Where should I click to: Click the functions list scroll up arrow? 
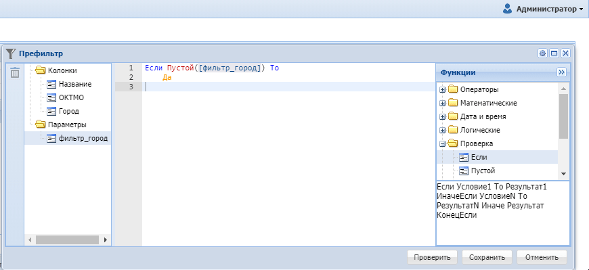click(563, 89)
